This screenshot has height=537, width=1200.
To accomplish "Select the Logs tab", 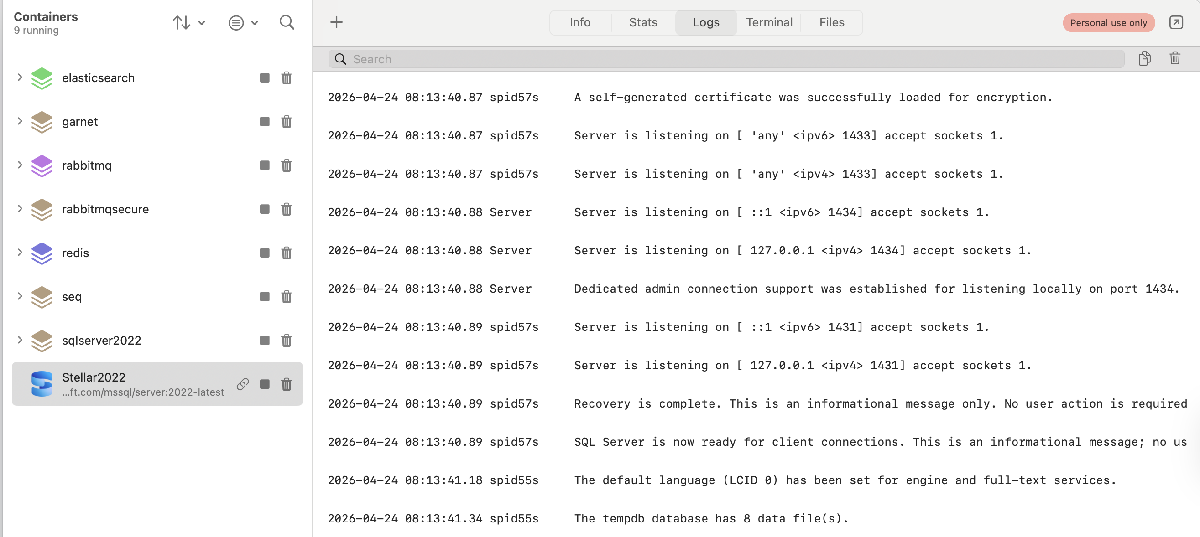I will pyautogui.click(x=706, y=22).
